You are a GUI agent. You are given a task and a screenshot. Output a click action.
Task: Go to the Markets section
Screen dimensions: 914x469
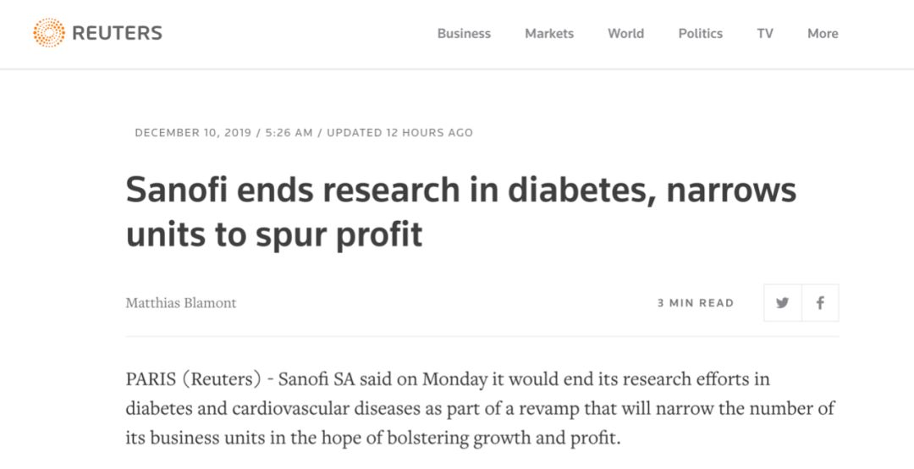549,34
